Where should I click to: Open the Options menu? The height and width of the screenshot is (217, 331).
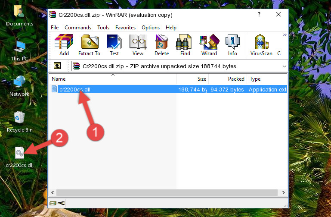click(x=151, y=28)
